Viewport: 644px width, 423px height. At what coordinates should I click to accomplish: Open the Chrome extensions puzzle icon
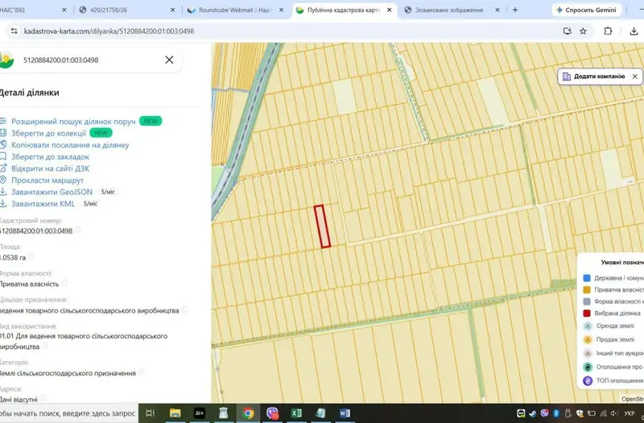[x=608, y=31]
